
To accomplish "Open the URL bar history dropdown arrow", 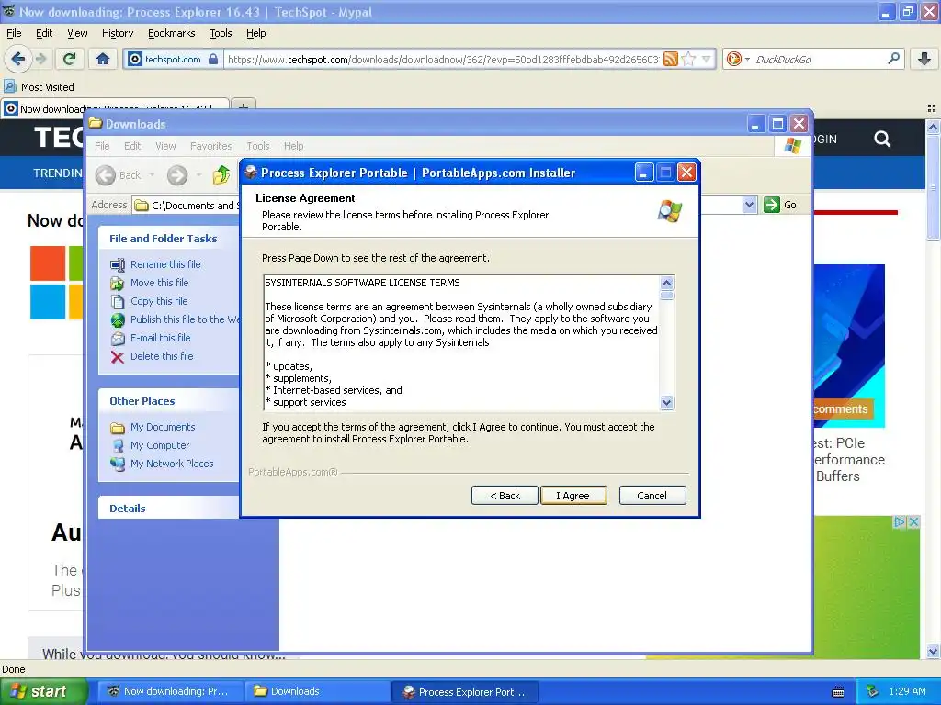I will point(707,59).
